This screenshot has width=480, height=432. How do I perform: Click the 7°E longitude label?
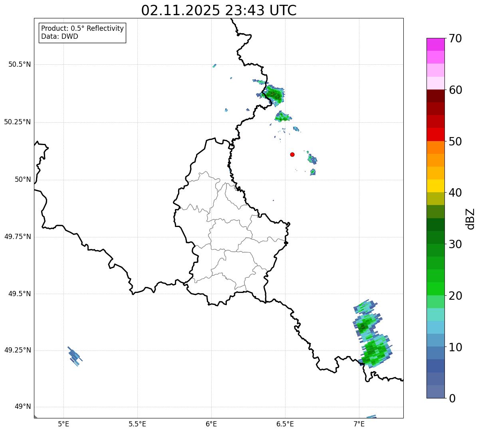pyautogui.click(x=359, y=424)
